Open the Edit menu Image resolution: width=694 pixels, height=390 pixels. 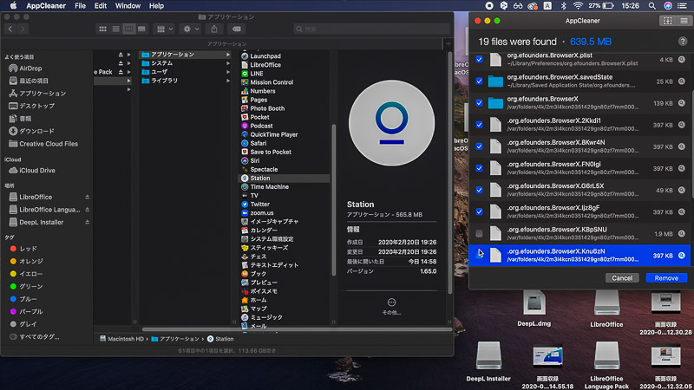(x=101, y=6)
